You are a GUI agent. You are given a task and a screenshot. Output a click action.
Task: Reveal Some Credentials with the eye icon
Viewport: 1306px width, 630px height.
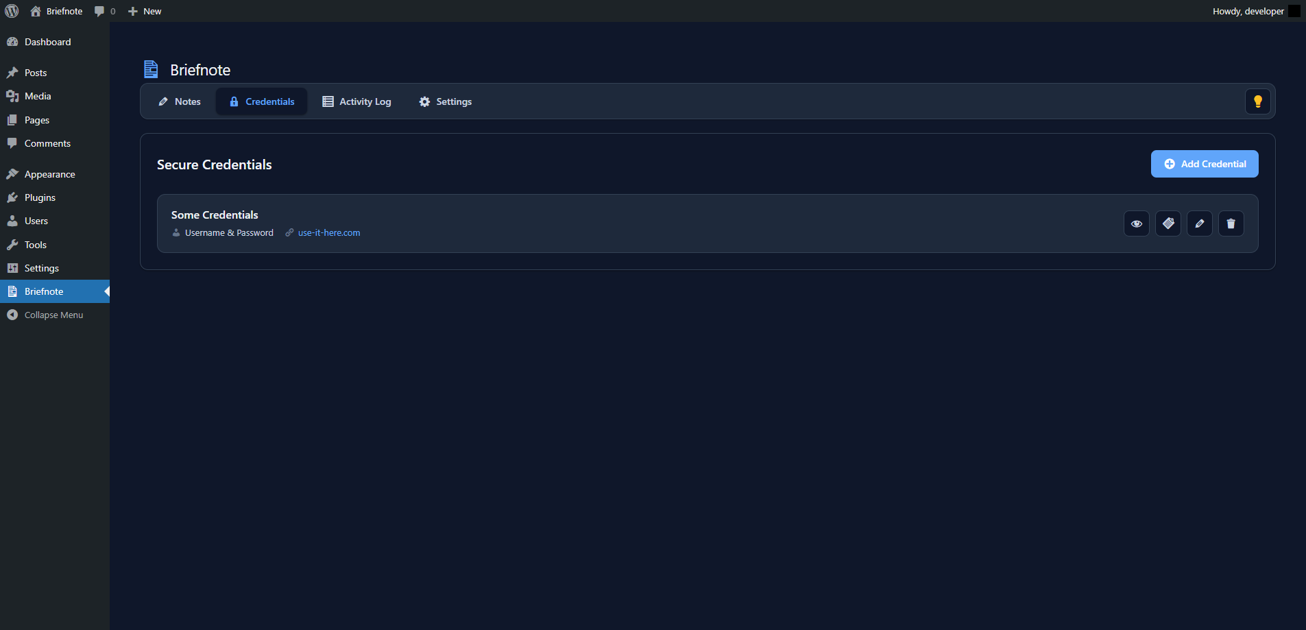[1137, 223]
